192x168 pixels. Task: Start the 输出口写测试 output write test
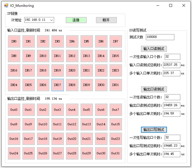(x=154, y=130)
